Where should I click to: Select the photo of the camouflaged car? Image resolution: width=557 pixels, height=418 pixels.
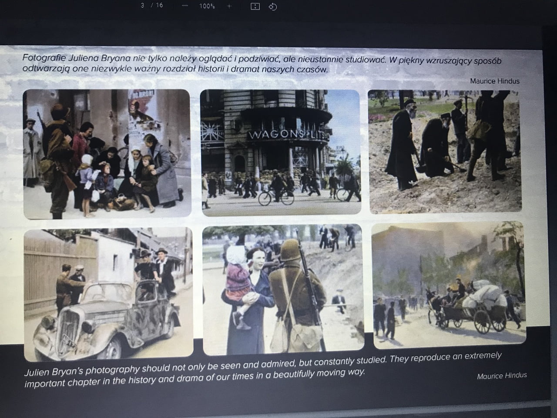[x=108, y=294]
